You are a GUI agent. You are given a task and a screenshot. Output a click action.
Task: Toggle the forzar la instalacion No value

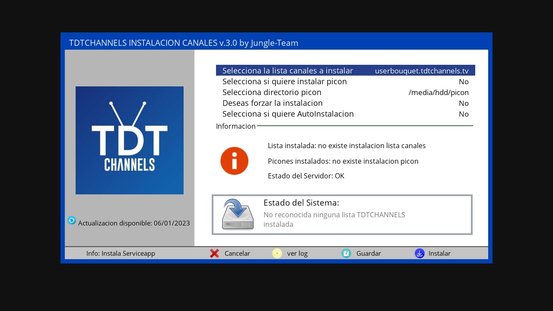pos(464,103)
